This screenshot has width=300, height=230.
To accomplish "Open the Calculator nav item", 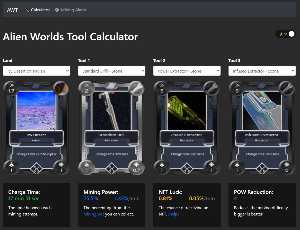I will (x=37, y=10).
